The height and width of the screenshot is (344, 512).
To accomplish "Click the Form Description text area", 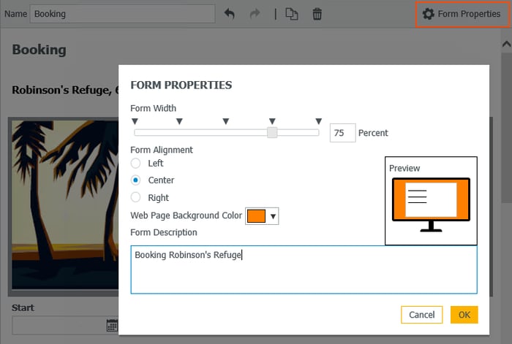I will [304, 270].
